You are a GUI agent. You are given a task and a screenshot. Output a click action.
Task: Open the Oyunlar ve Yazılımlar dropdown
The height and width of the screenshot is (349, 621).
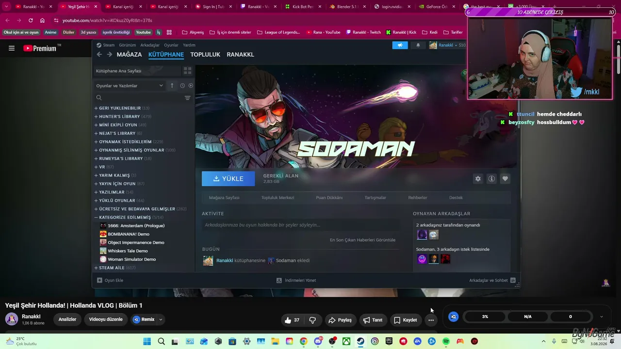130,86
